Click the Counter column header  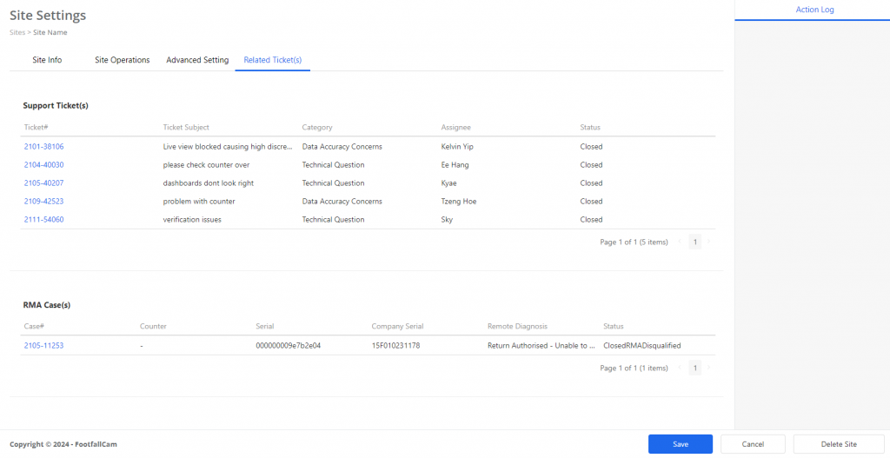coord(153,326)
